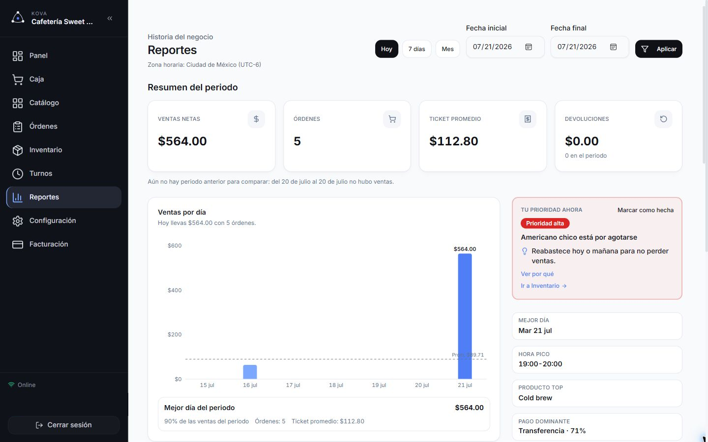This screenshot has width=708, height=442.
Task: Follow the Ir a Inventario link
Action: (543, 286)
